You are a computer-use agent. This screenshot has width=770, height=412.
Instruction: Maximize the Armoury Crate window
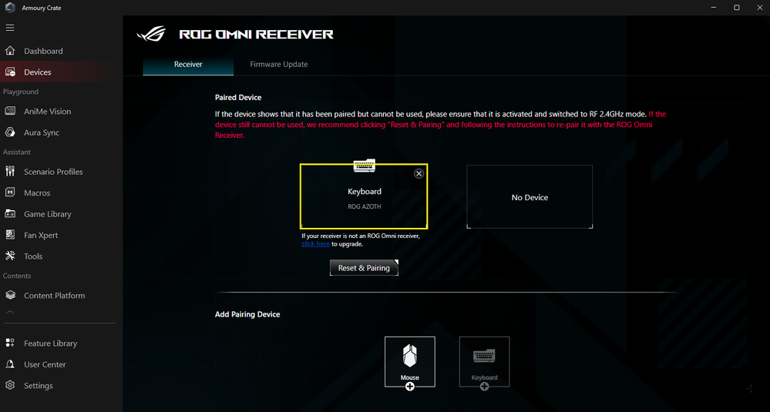(x=737, y=8)
